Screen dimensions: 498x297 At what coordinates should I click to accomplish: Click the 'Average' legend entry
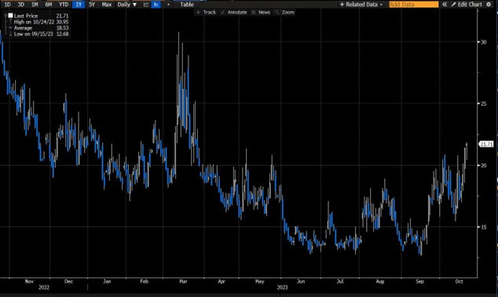pyautogui.click(x=23, y=28)
